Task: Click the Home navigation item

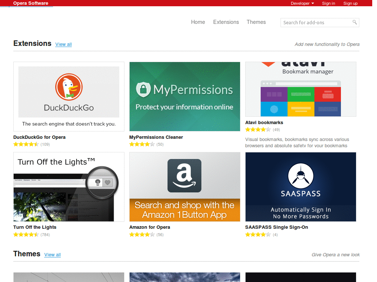Action: pos(198,22)
